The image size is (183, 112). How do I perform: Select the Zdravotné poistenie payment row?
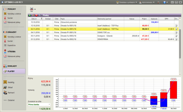pyautogui.click(x=103, y=22)
